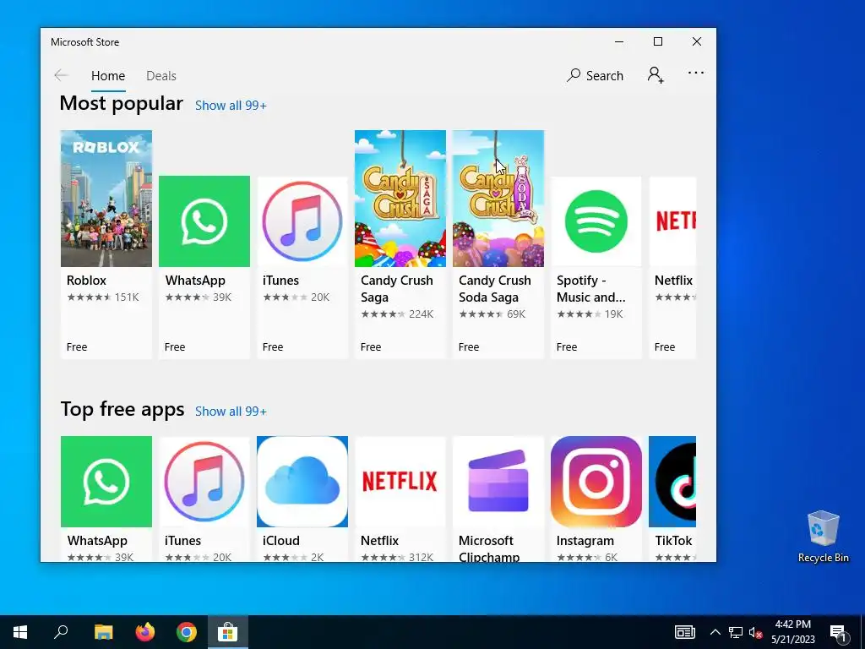Open the Action Center notifications icon
The width and height of the screenshot is (865, 649).
pyautogui.click(x=837, y=632)
